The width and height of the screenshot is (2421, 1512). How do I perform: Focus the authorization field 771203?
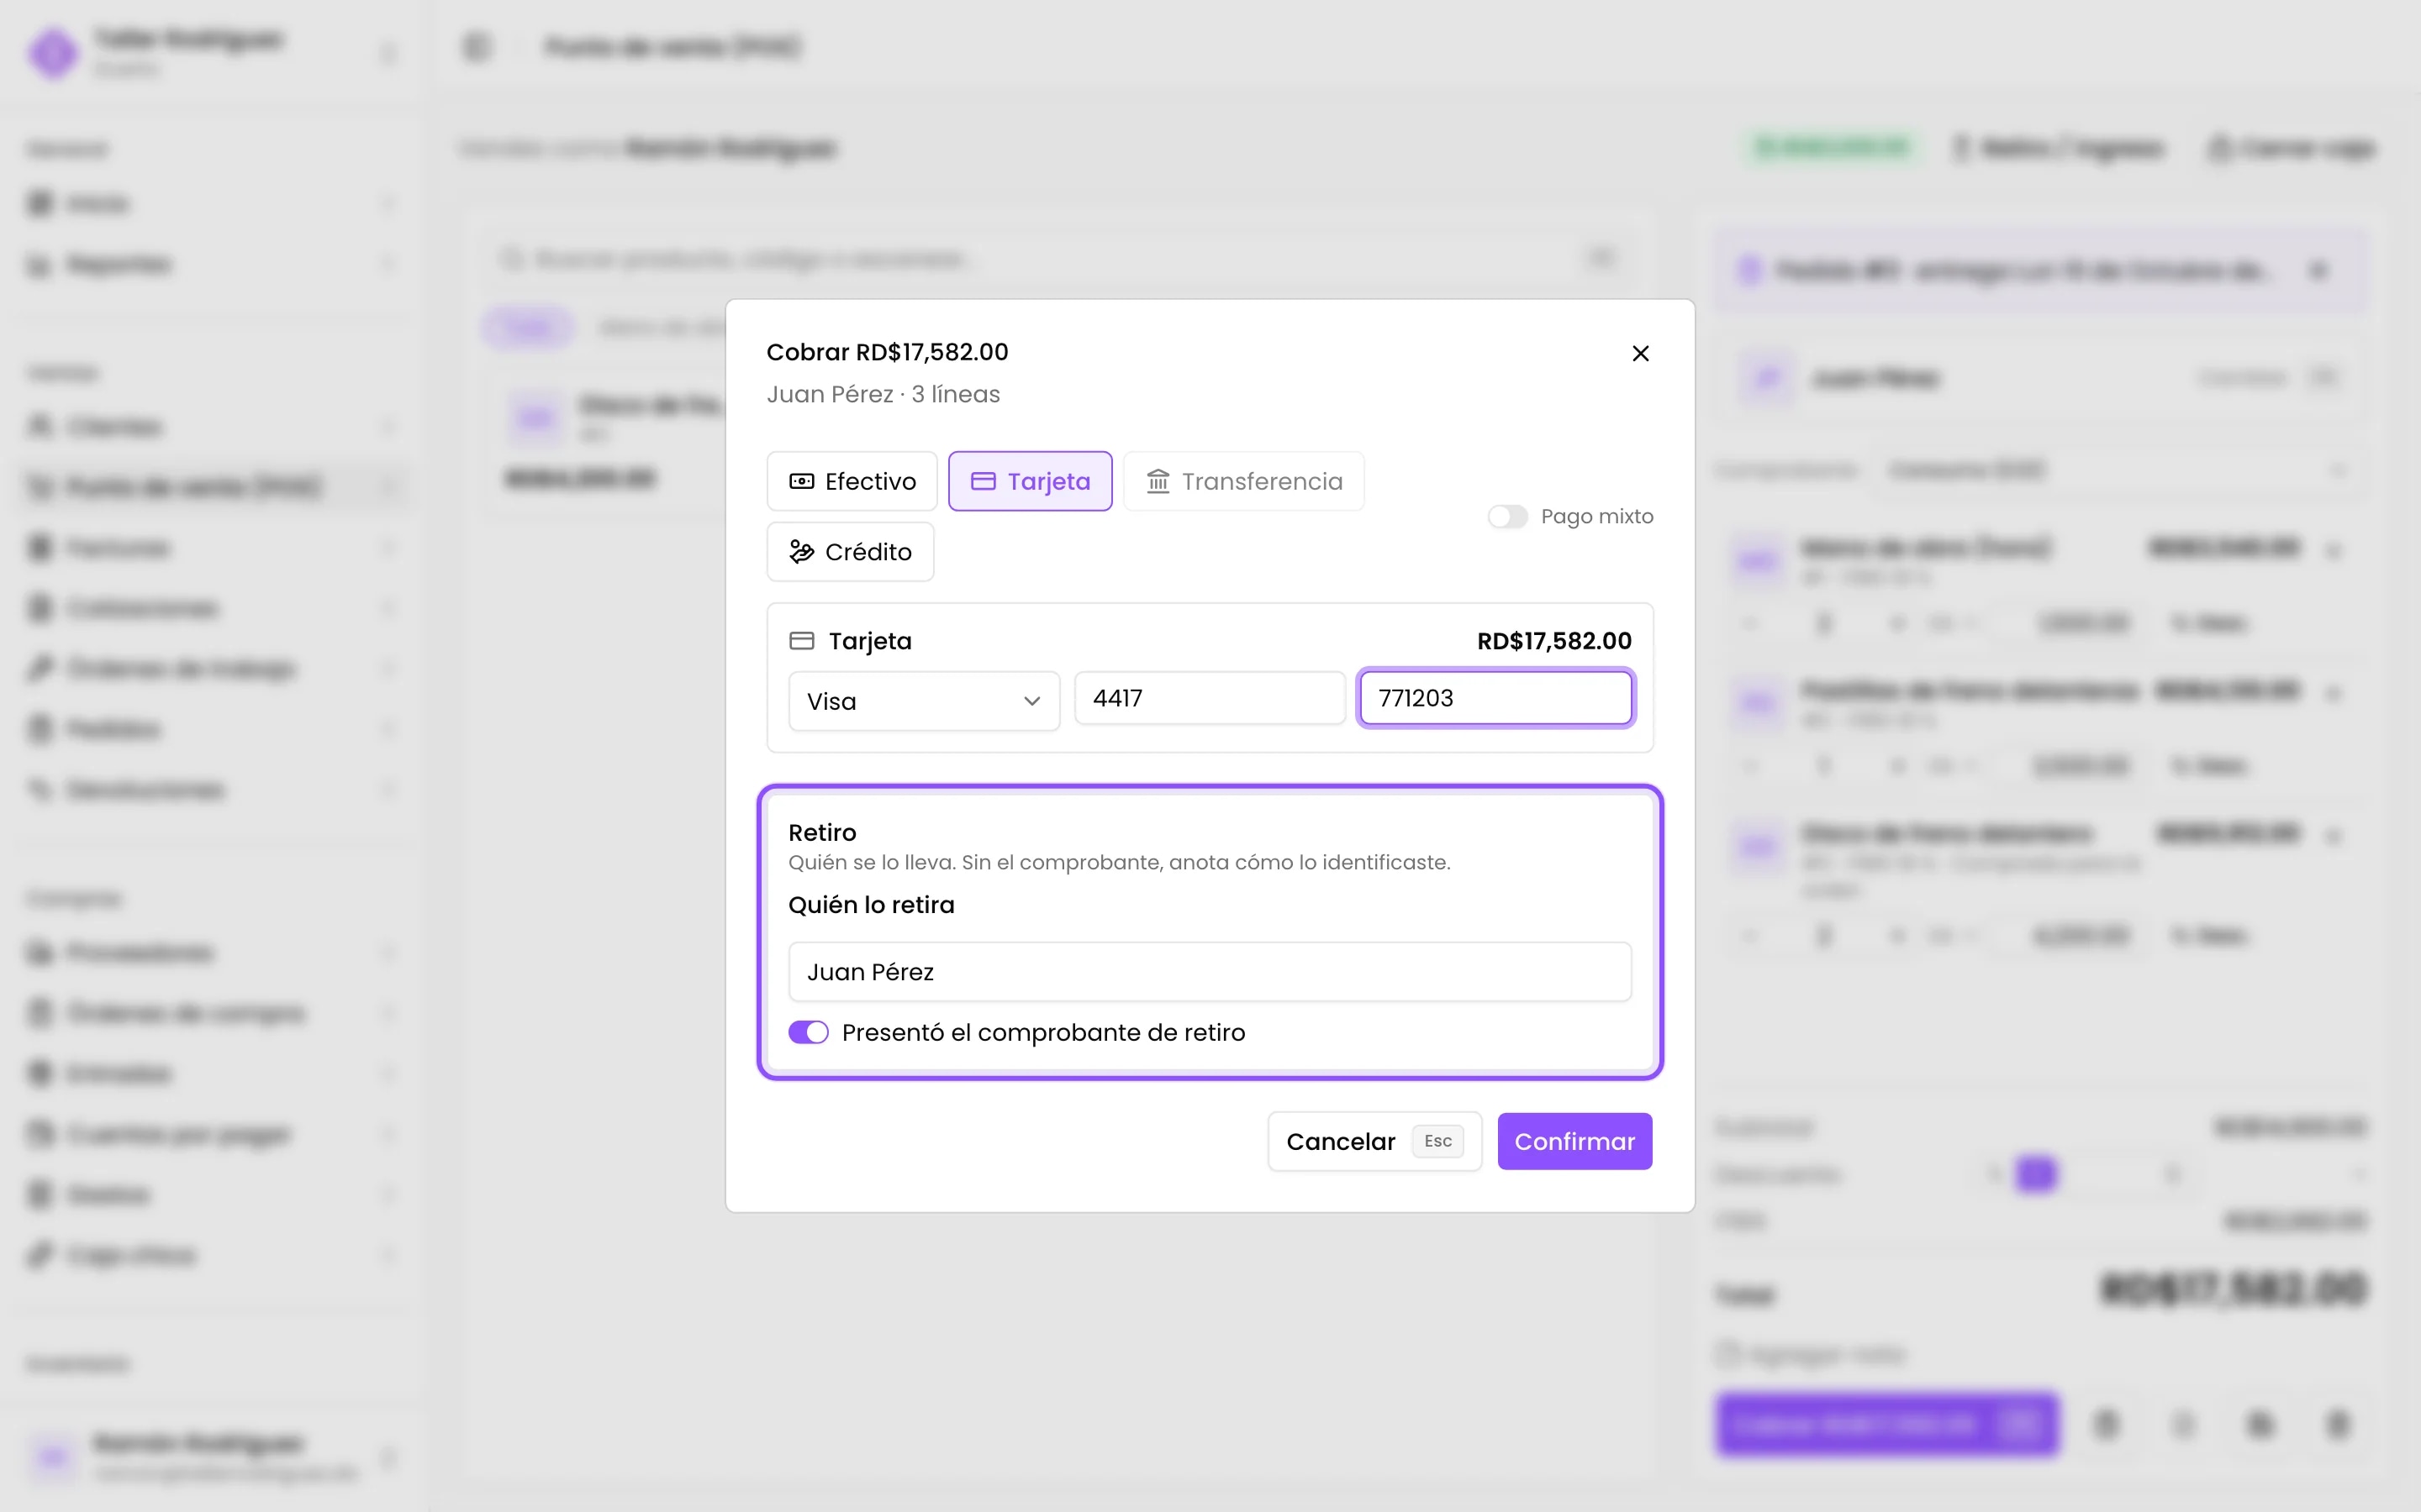coord(1495,698)
